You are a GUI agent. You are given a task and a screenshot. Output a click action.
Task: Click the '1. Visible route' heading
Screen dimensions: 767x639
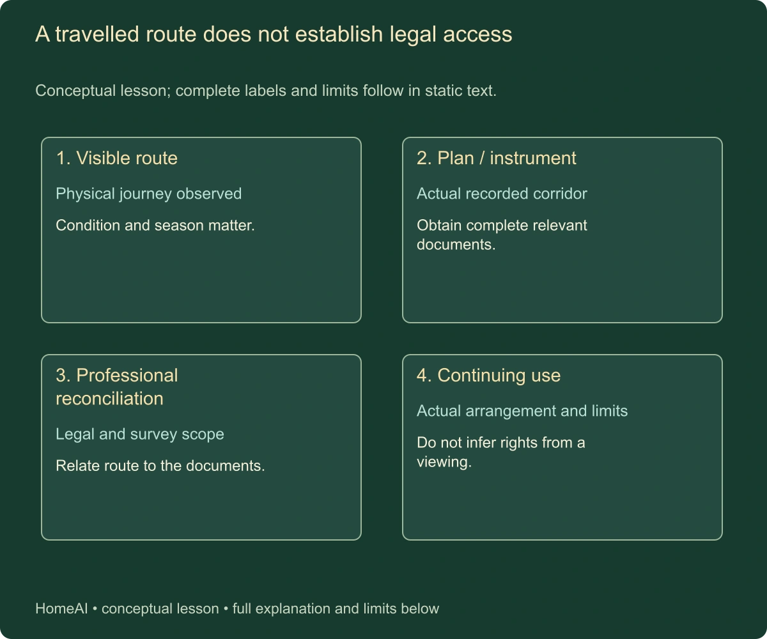click(117, 158)
